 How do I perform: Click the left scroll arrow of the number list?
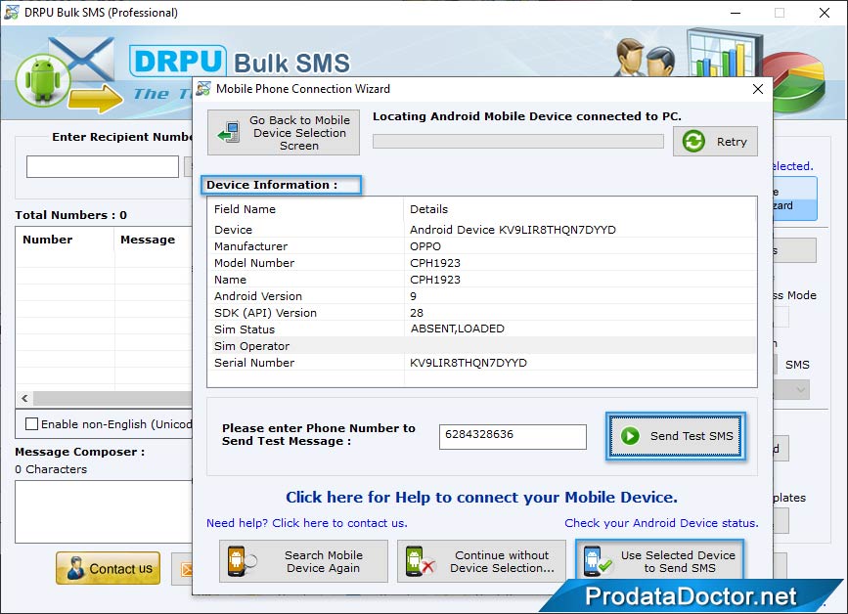[24, 398]
